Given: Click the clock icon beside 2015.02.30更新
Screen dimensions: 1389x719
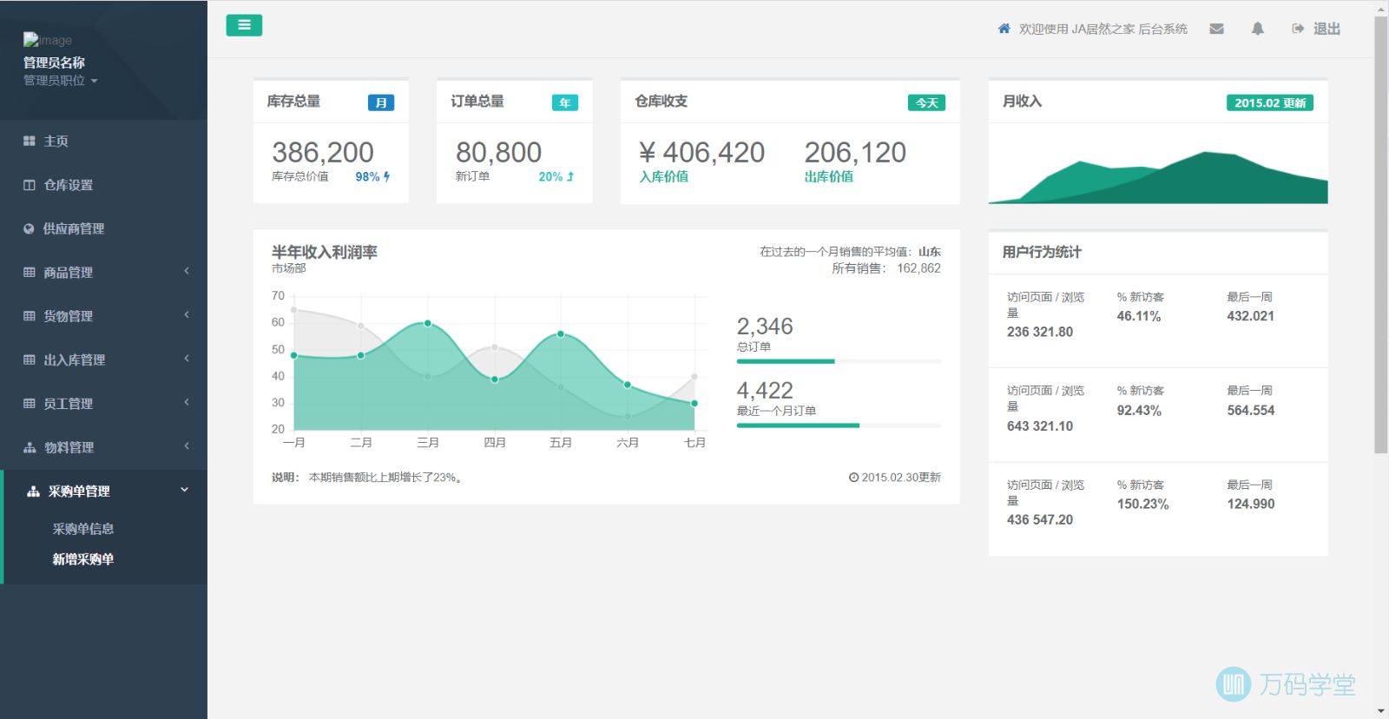Looking at the screenshot, I should (853, 478).
